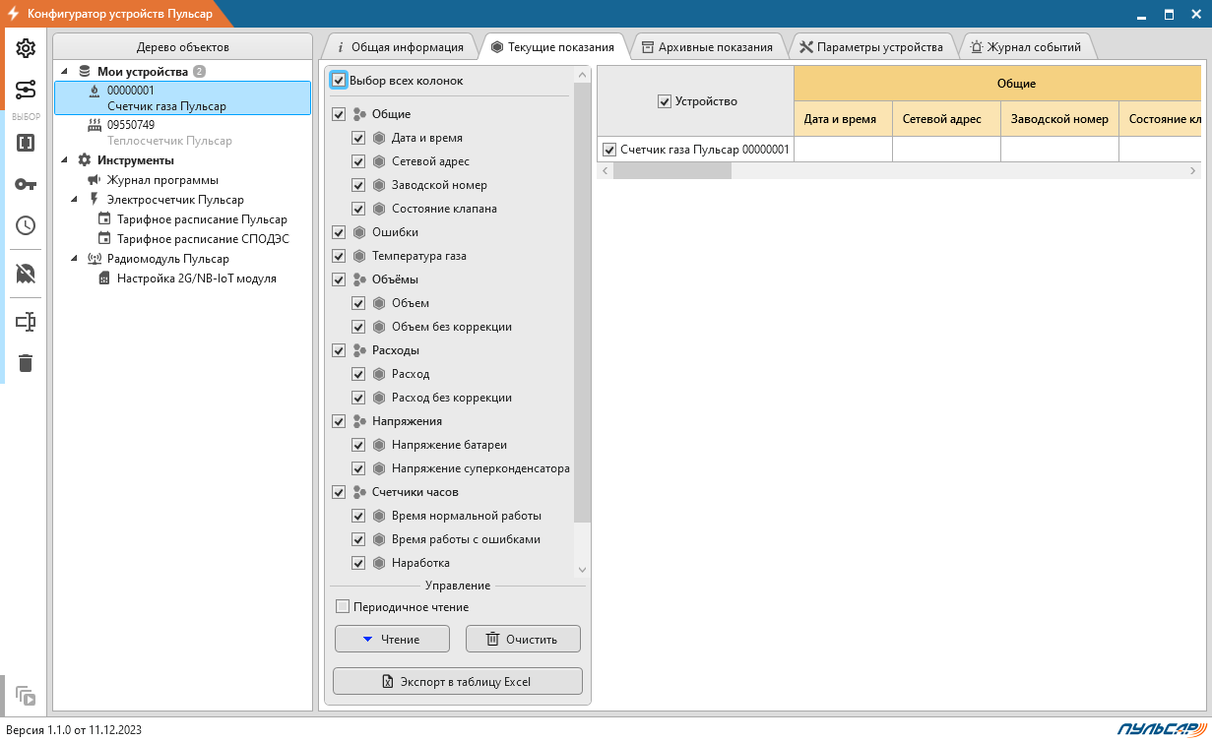The image size is (1212, 742).
Task: Click the hexagon icon next to Состояние клапана
Action: 379,209
